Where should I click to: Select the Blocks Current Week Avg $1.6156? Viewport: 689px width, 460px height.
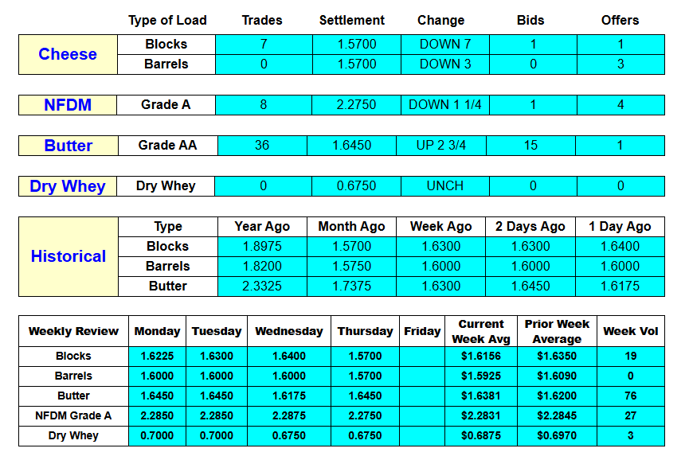(x=481, y=357)
